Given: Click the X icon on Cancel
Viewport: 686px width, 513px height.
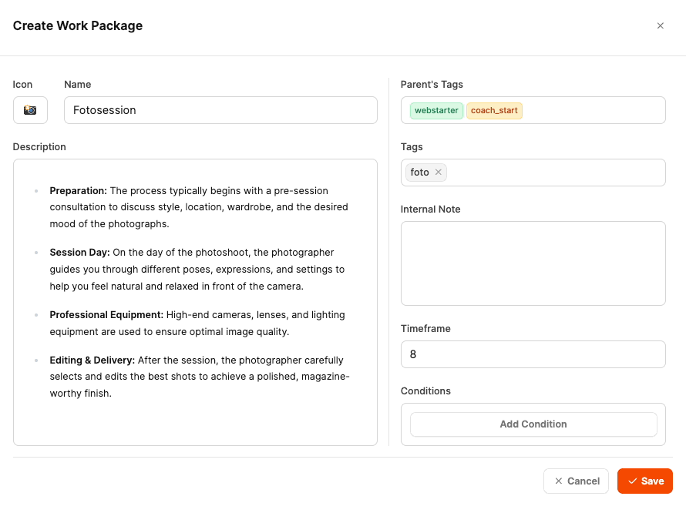Looking at the screenshot, I should 559,481.
